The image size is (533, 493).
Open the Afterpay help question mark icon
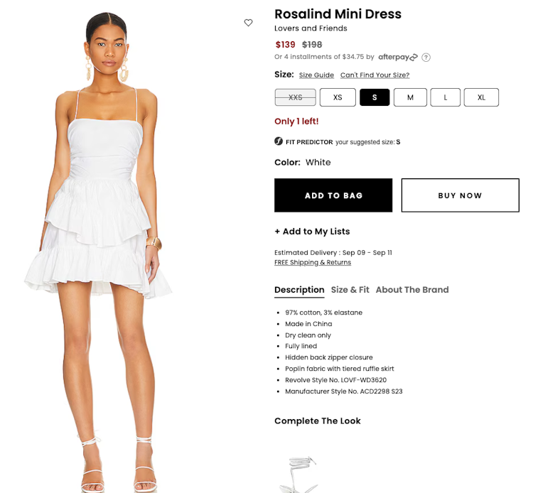[x=426, y=58]
